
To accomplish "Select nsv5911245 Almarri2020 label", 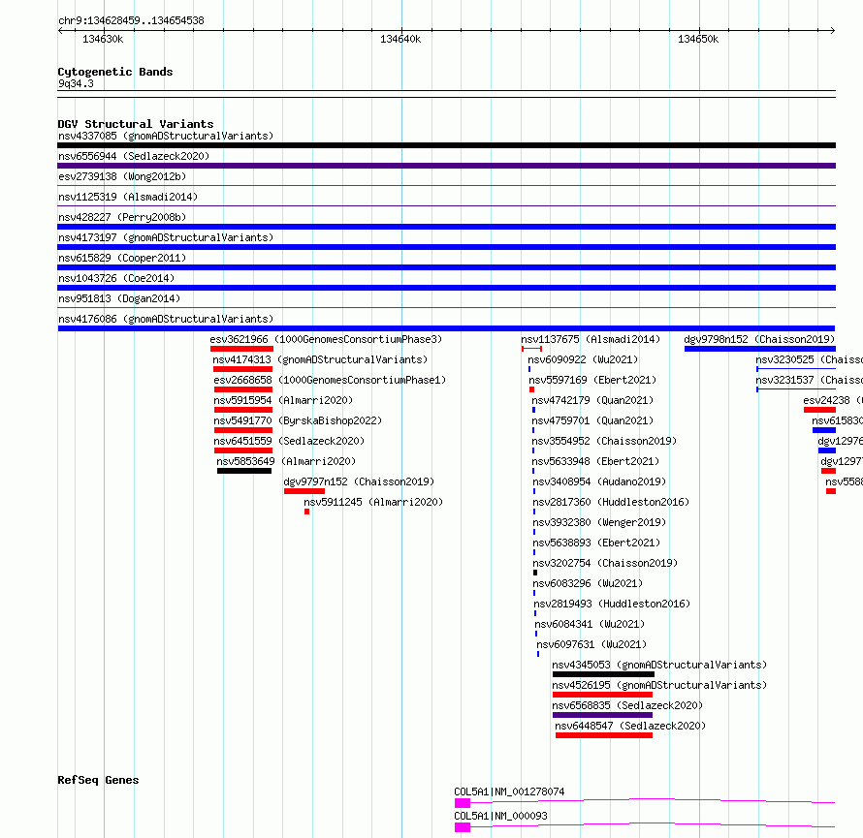I will (x=373, y=502).
